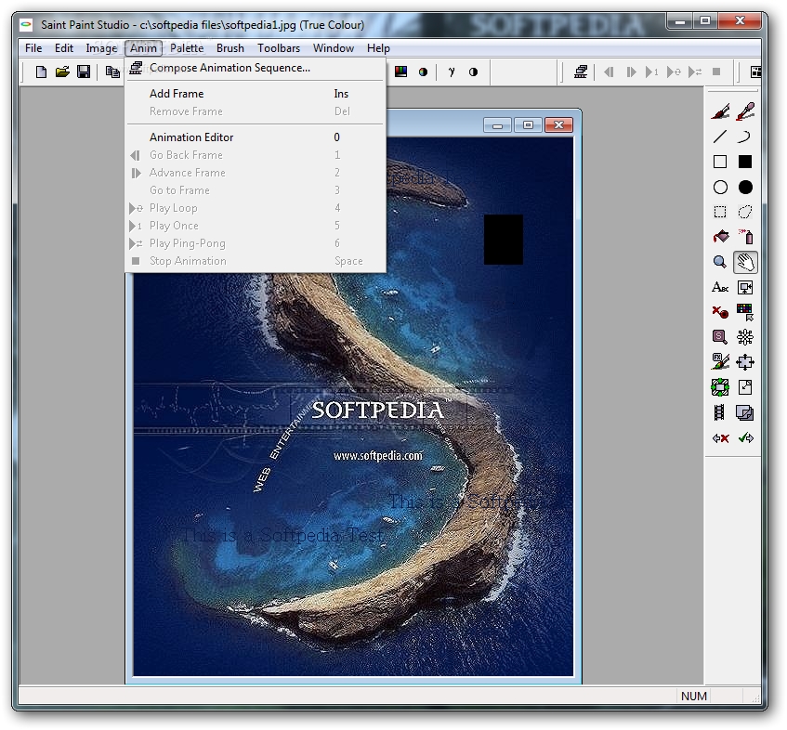787x730 pixels.
Task: Open the Help menu
Action: point(378,48)
